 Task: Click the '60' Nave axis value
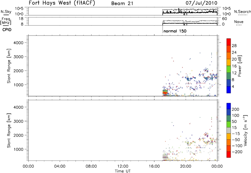pyautogui.click(x=225, y=19)
